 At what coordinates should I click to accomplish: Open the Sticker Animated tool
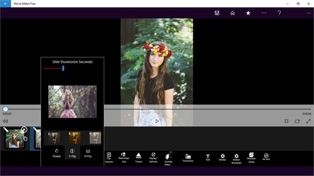236,159
